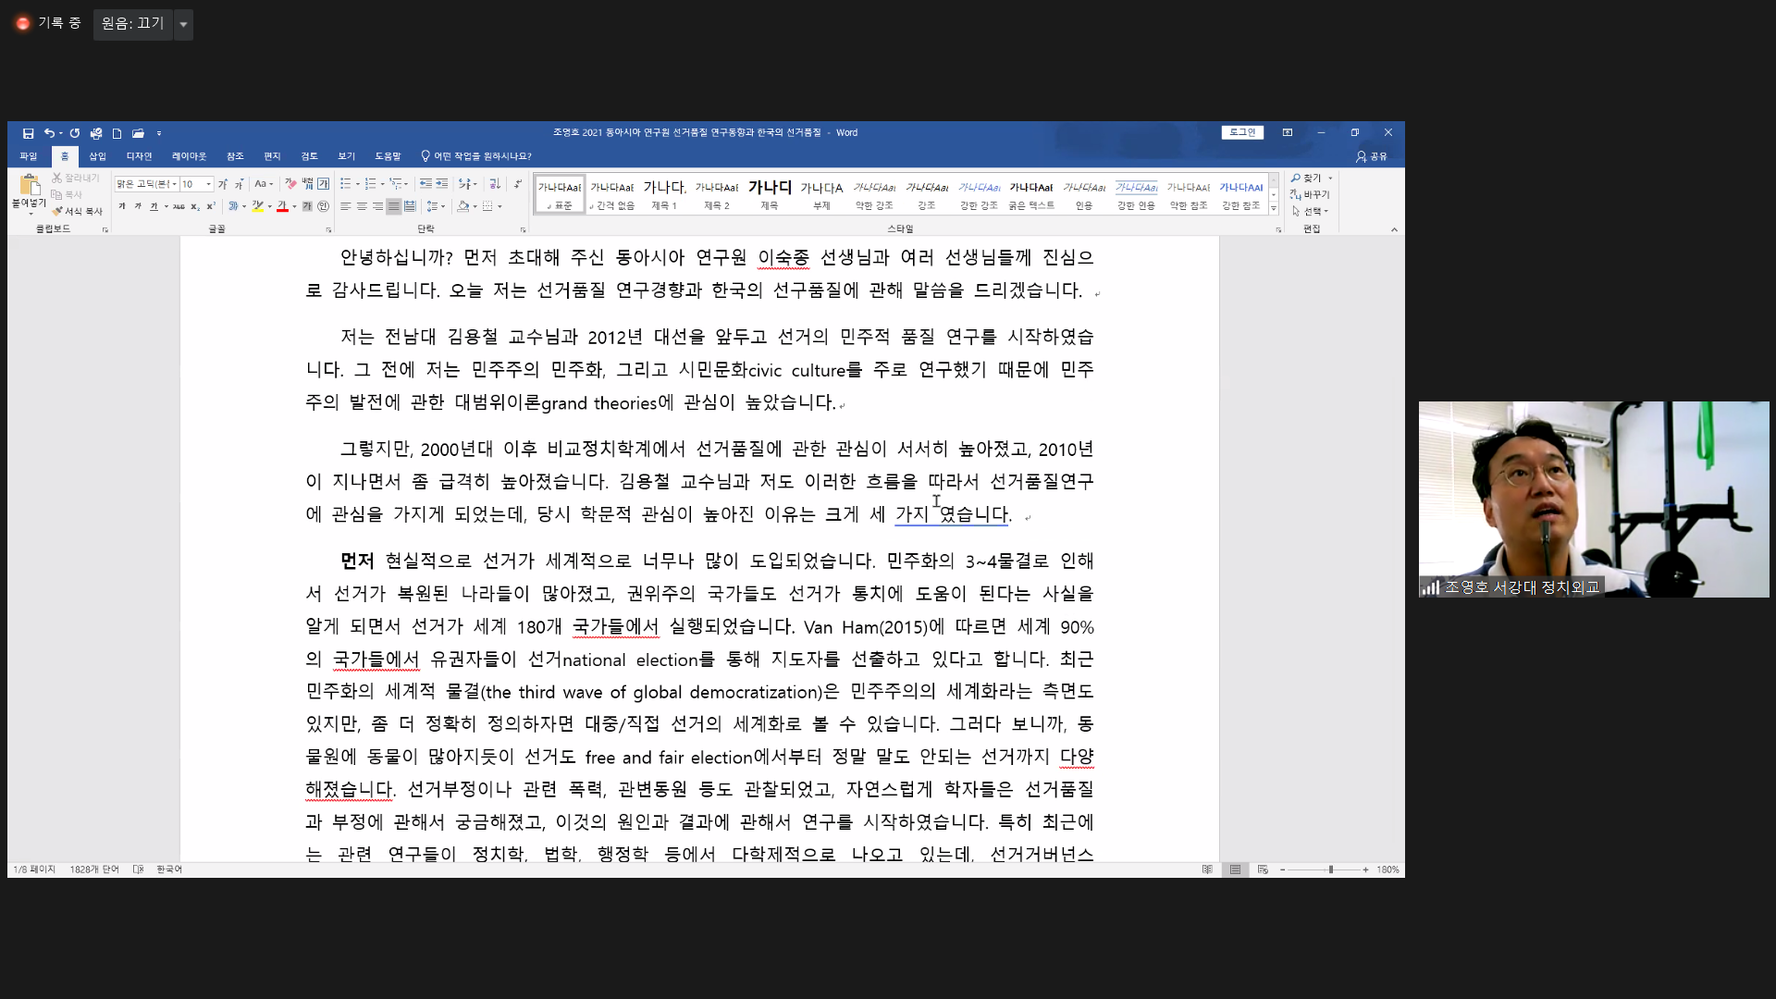Click the paragraph shading paint bucket
Image resolution: width=1776 pixels, height=999 pixels.
click(x=462, y=206)
